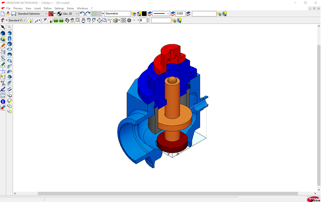Select the sphere solid tool
This screenshot has width=328, height=202.
click(9, 44)
